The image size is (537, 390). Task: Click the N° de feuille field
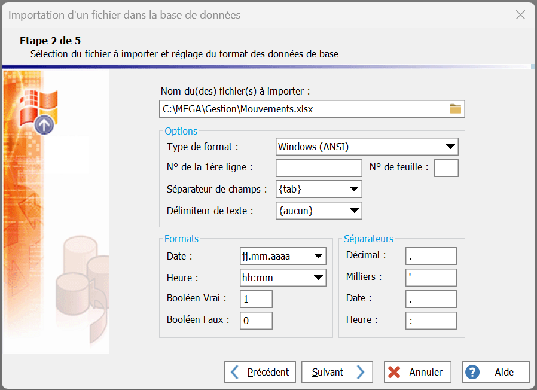[x=446, y=168]
